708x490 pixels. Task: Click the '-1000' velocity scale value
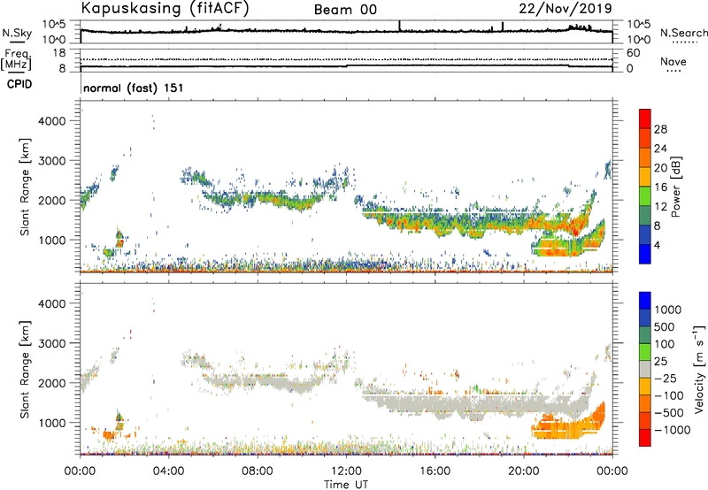click(673, 430)
